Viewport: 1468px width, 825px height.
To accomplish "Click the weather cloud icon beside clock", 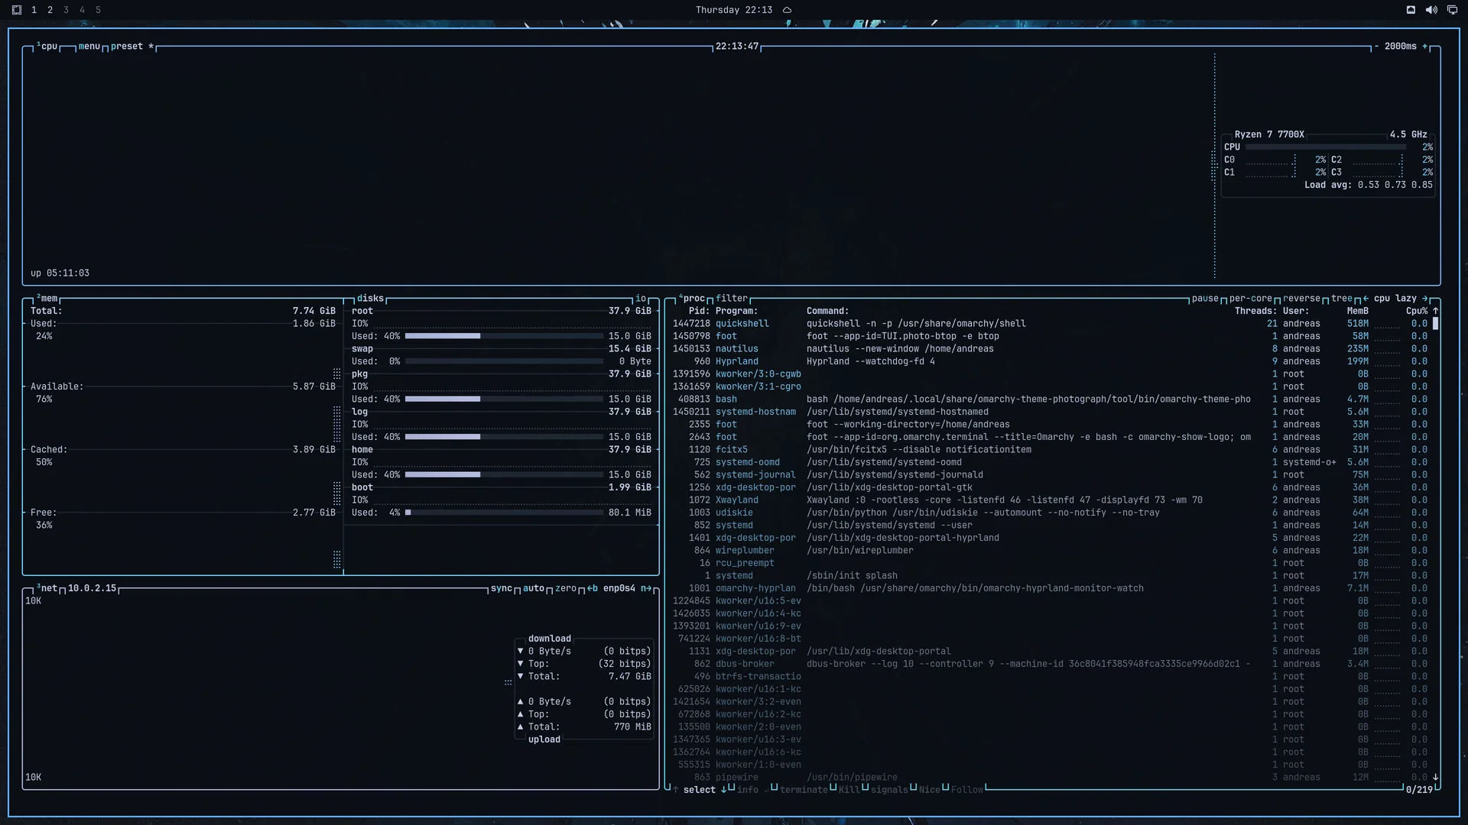I will (x=787, y=10).
